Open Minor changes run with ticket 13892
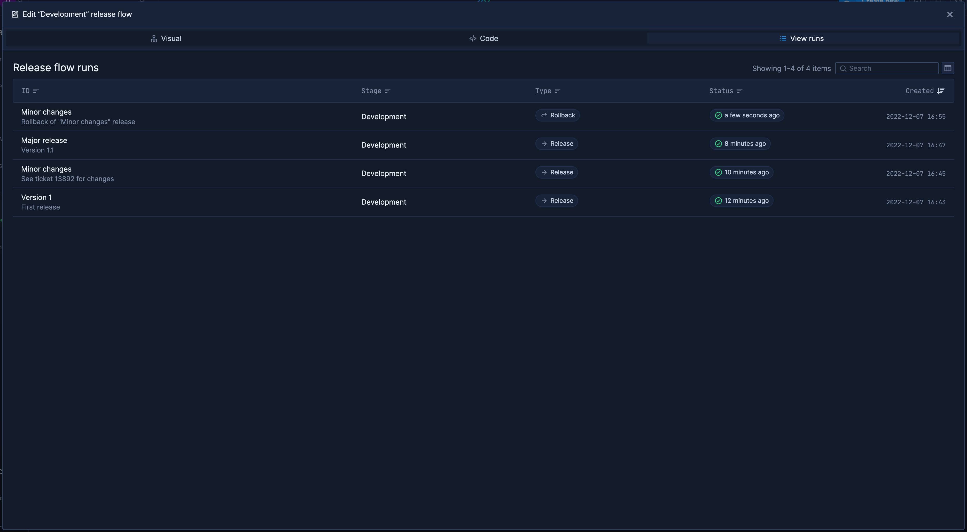Viewport: 967px width, 532px height. (46, 169)
